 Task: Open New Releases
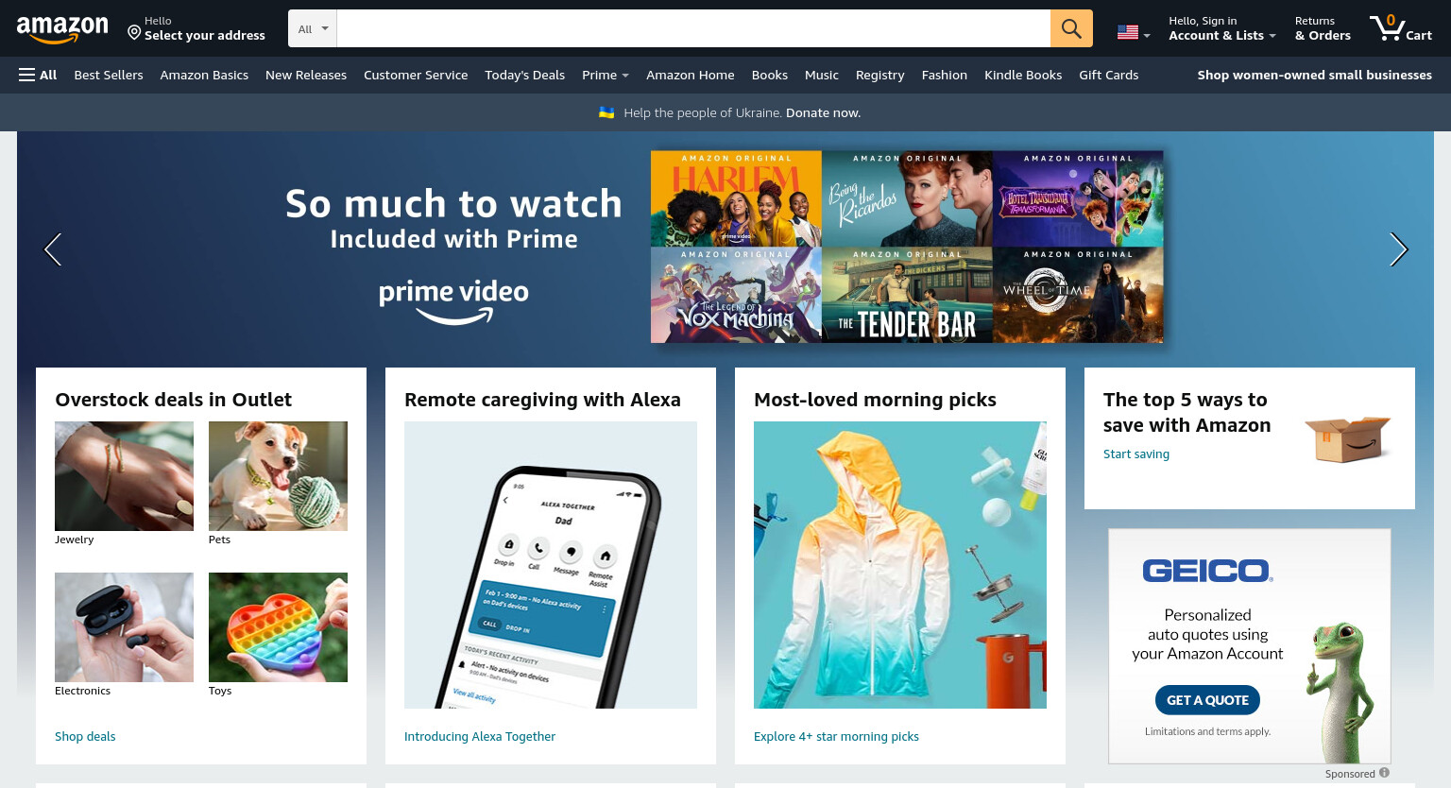[x=306, y=75]
